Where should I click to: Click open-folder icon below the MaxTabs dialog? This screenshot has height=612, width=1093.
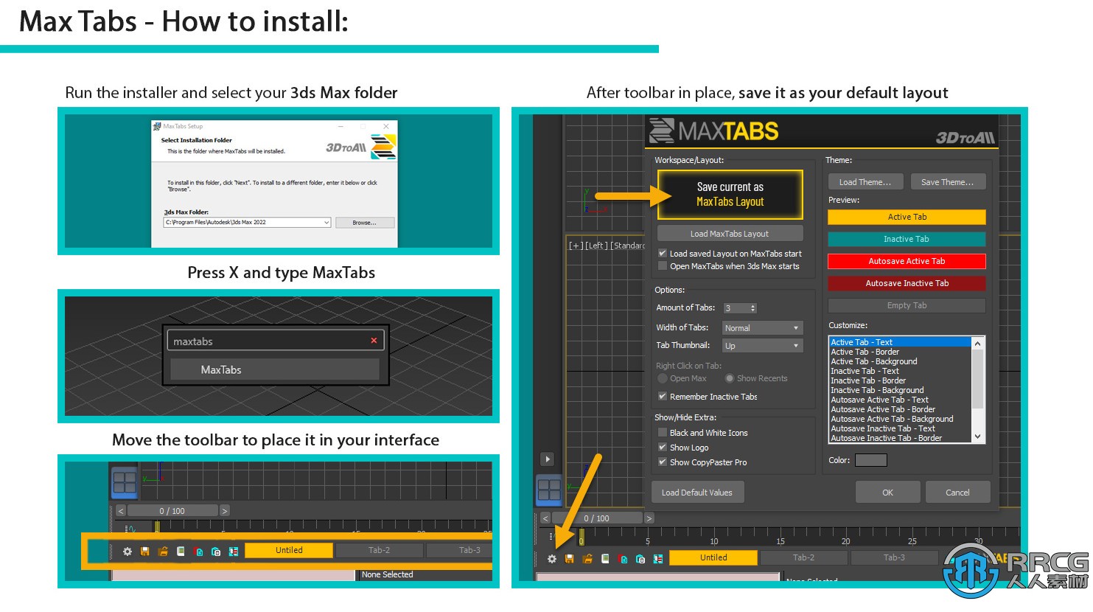pyautogui.click(x=587, y=559)
